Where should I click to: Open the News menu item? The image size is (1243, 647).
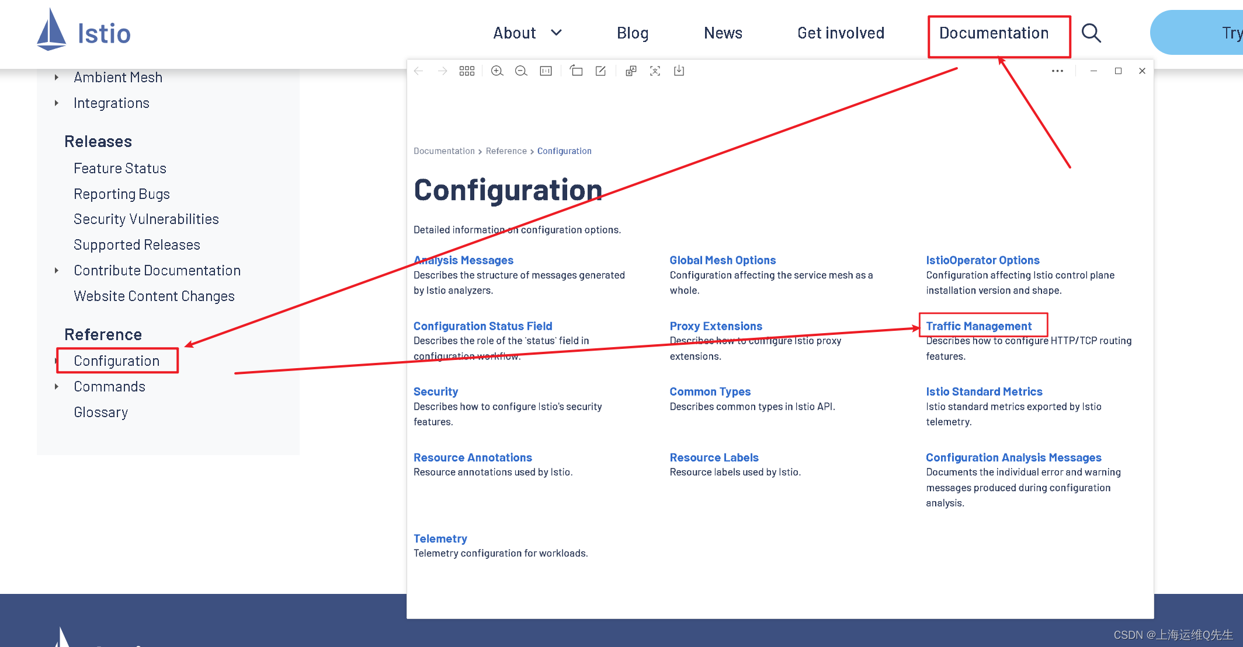[x=723, y=33]
